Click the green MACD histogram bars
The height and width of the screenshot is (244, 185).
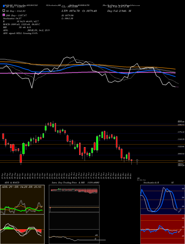pyautogui.click(x=8, y=228)
